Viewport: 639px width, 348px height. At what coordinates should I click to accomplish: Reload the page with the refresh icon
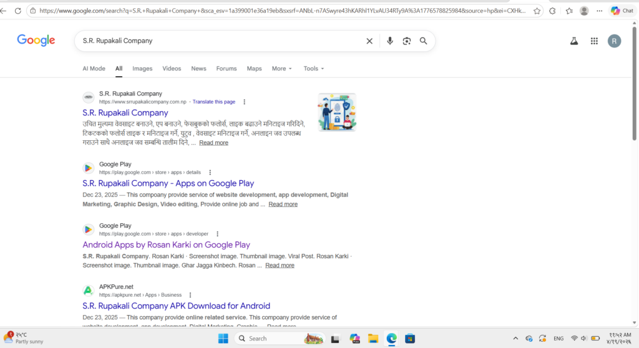[18, 11]
